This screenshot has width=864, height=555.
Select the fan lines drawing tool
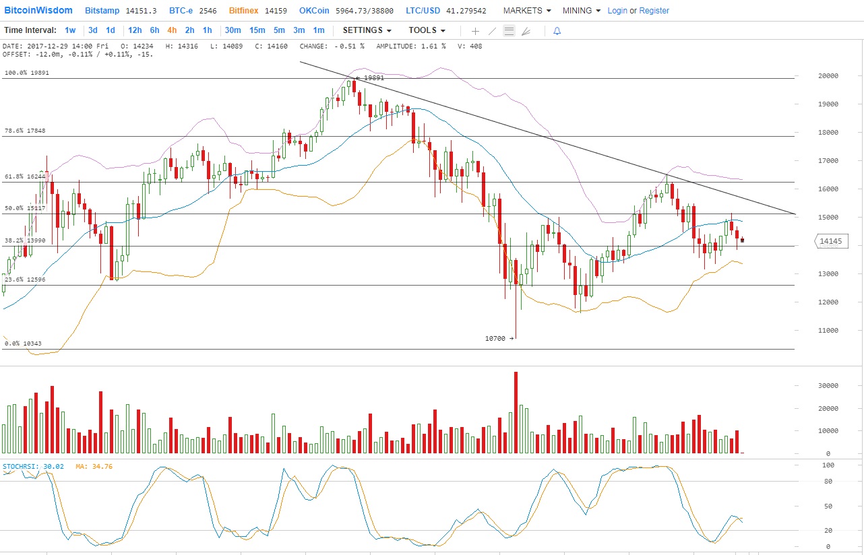(527, 31)
